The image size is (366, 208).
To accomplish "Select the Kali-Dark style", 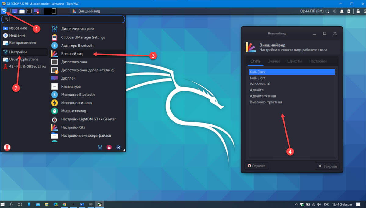I will [292, 72].
